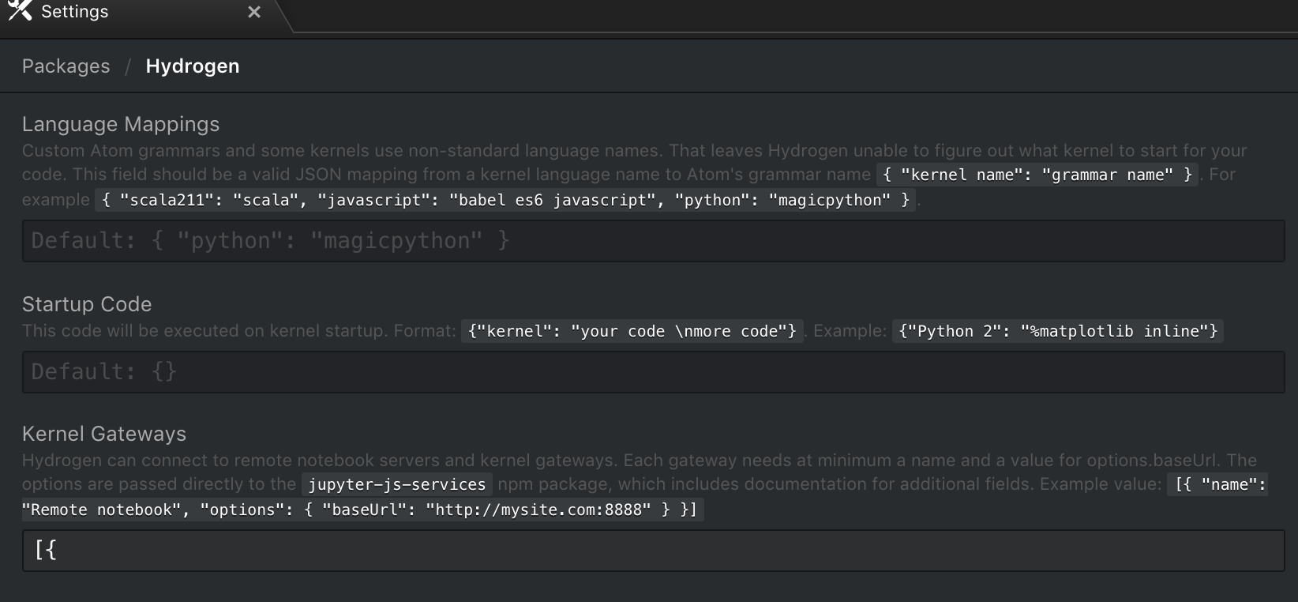Focus the Kernel Gateways input field
The height and width of the screenshot is (602, 1298).
tap(653, 551)
